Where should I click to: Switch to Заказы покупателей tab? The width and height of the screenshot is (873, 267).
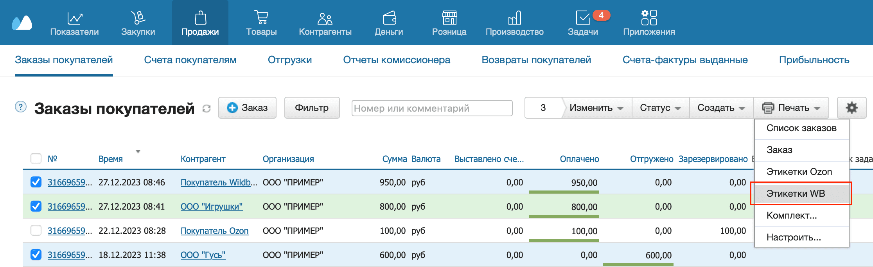pos(64,60)
